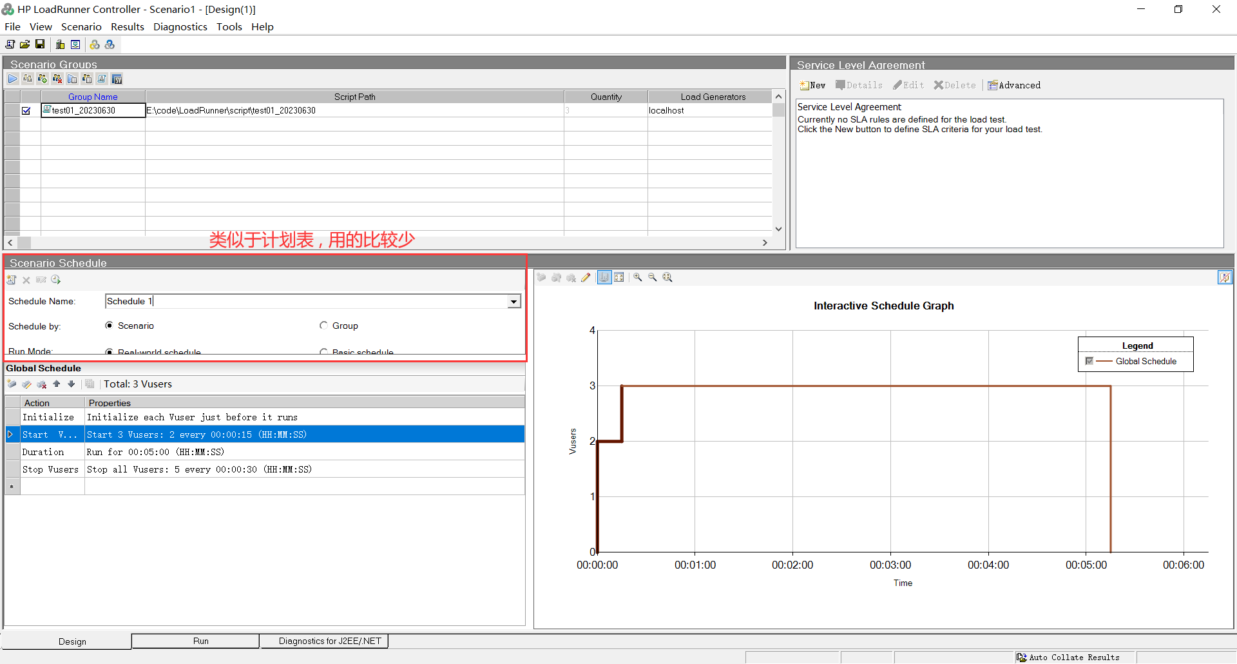Click the Scenario Groups scrollbar down arrow
1237x664 pixels.
pos(778,229)
